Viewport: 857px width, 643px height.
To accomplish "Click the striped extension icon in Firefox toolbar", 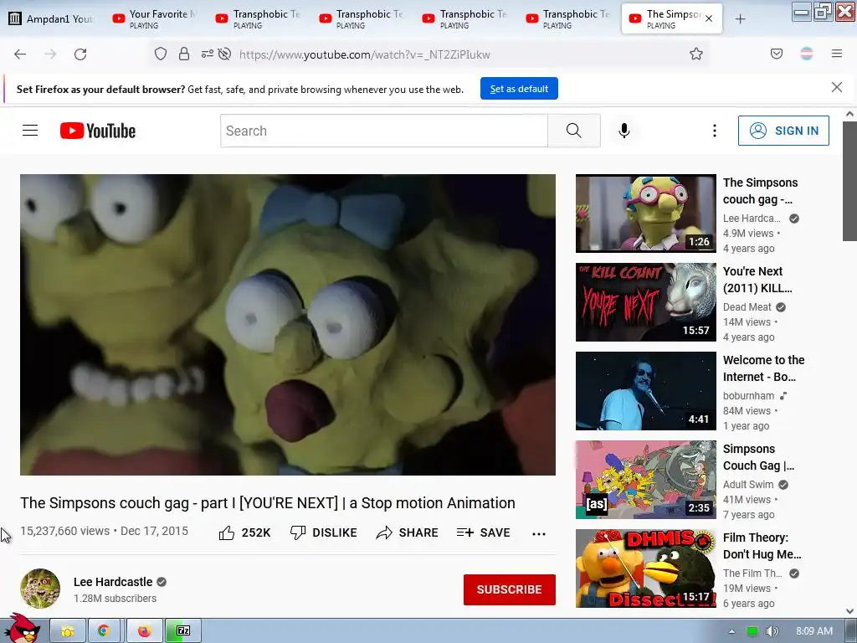I will (x=807, y=54).
